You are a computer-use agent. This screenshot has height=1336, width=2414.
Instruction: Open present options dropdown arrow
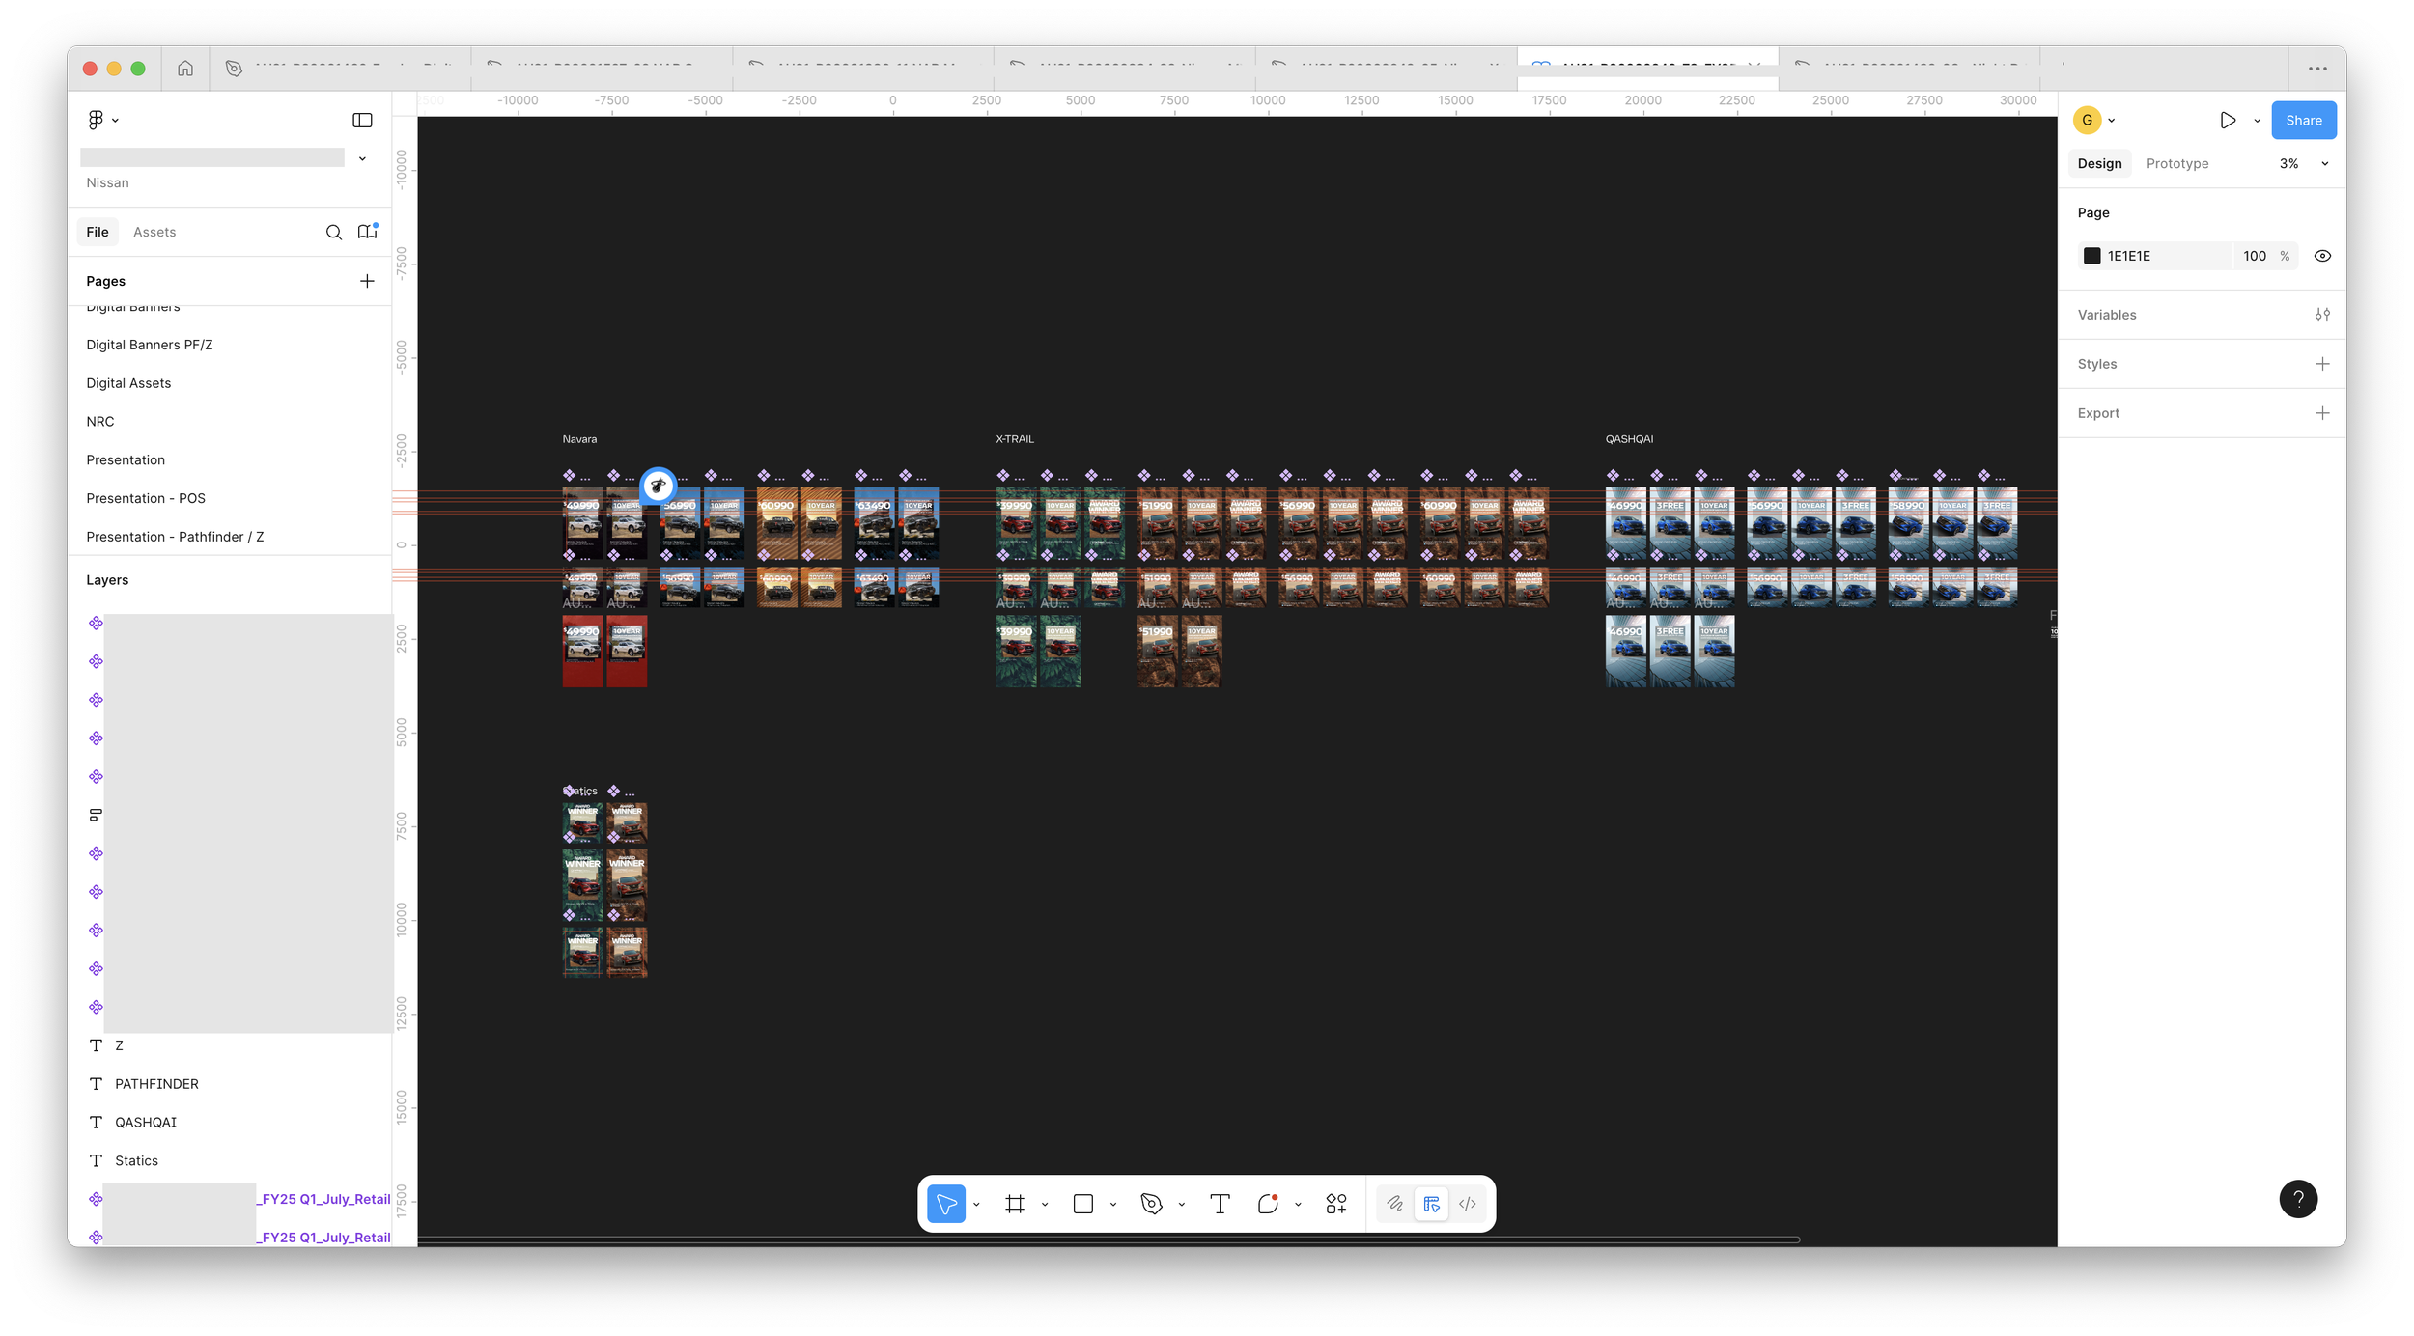pos(2257,121)
